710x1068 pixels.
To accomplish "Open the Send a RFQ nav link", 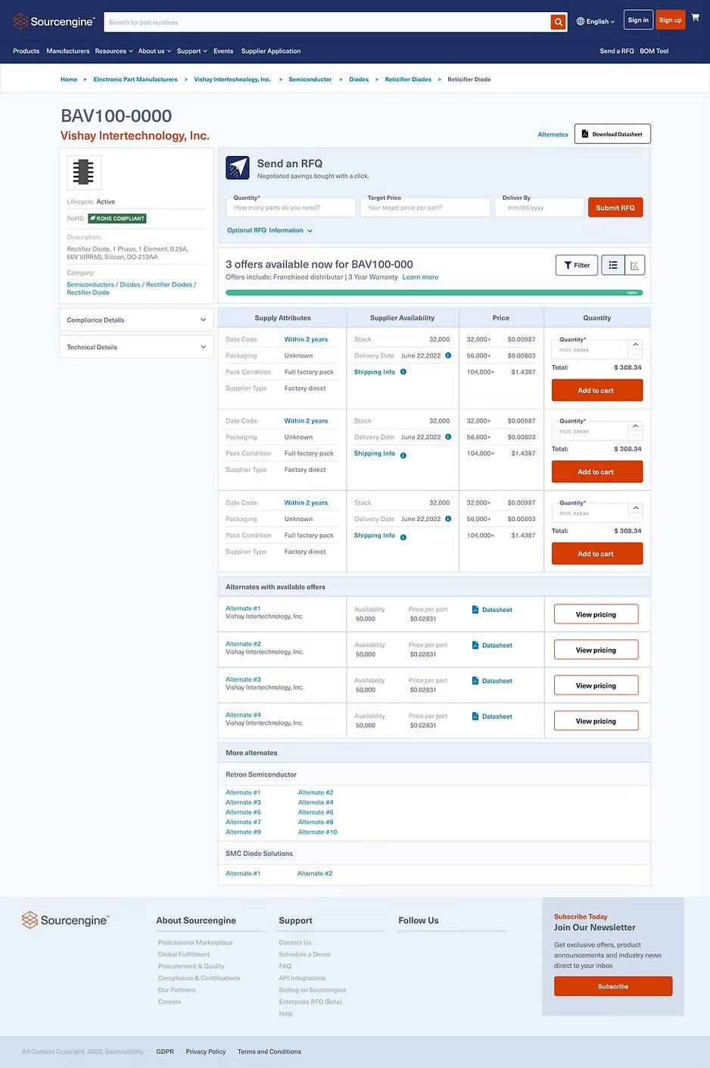I will click(x=617, y=52).
